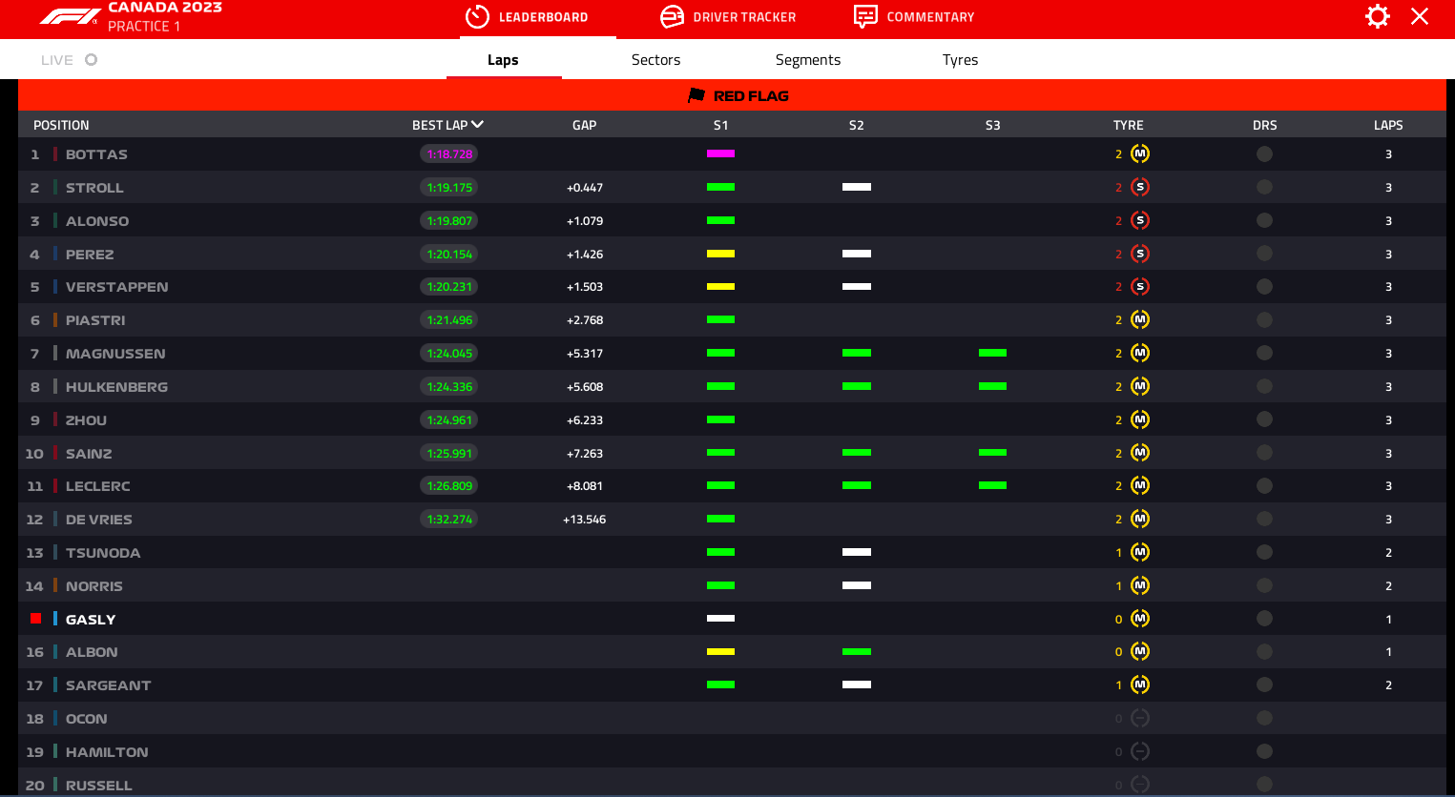Click Alonso soft tyre icon
The width and height of the screenshot is (1455, 797).
coord(1140,220)
